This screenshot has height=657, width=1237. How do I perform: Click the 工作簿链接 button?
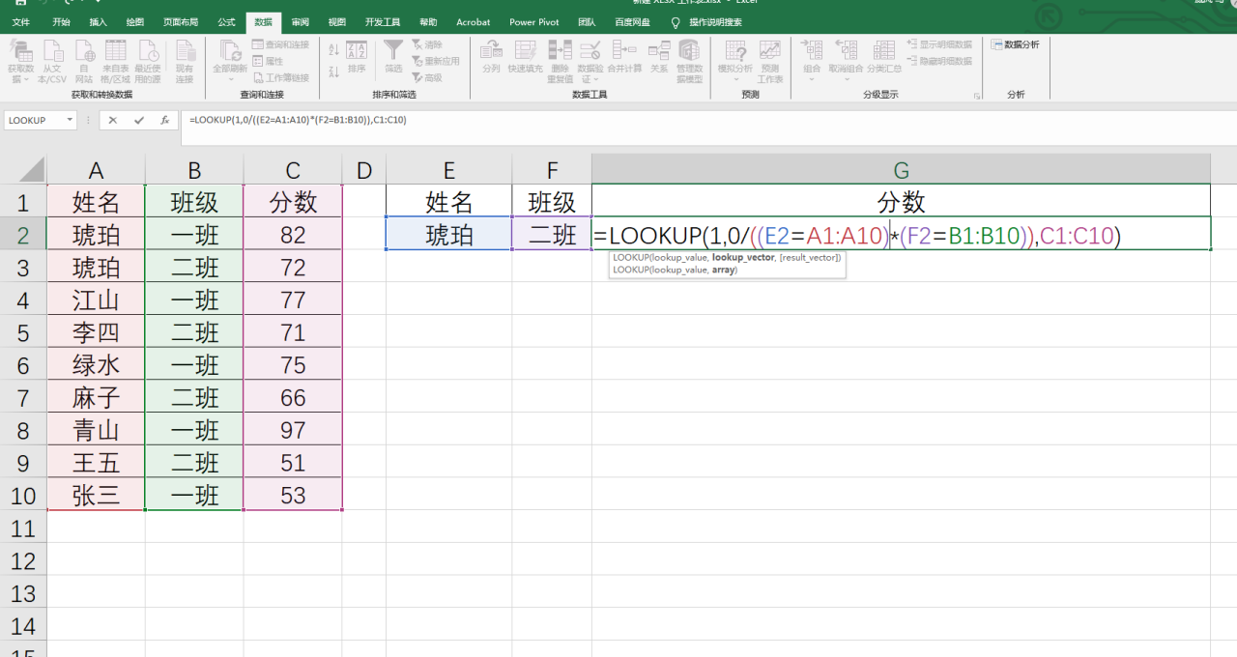point(280,77)
